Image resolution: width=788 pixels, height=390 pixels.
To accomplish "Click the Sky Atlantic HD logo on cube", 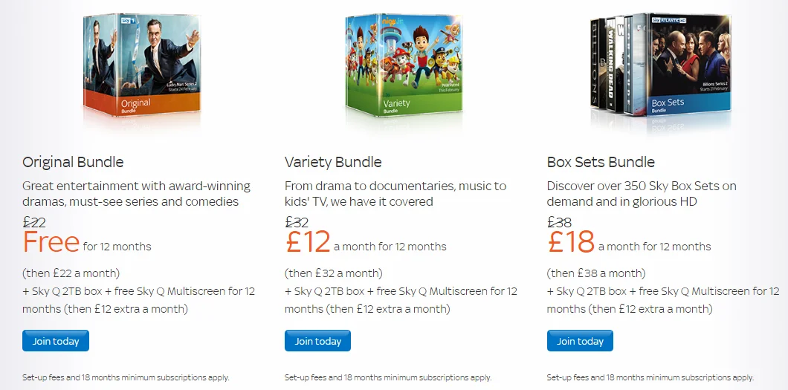I will tap(669, 20).
